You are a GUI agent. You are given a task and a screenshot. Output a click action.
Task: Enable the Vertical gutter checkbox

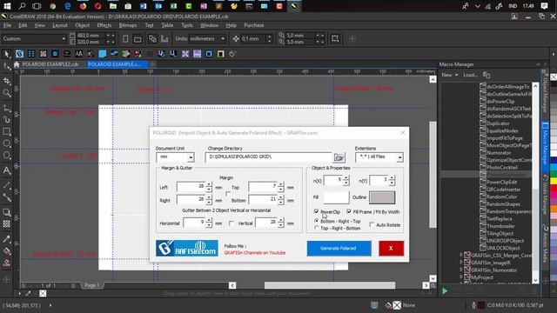[232, 223]
